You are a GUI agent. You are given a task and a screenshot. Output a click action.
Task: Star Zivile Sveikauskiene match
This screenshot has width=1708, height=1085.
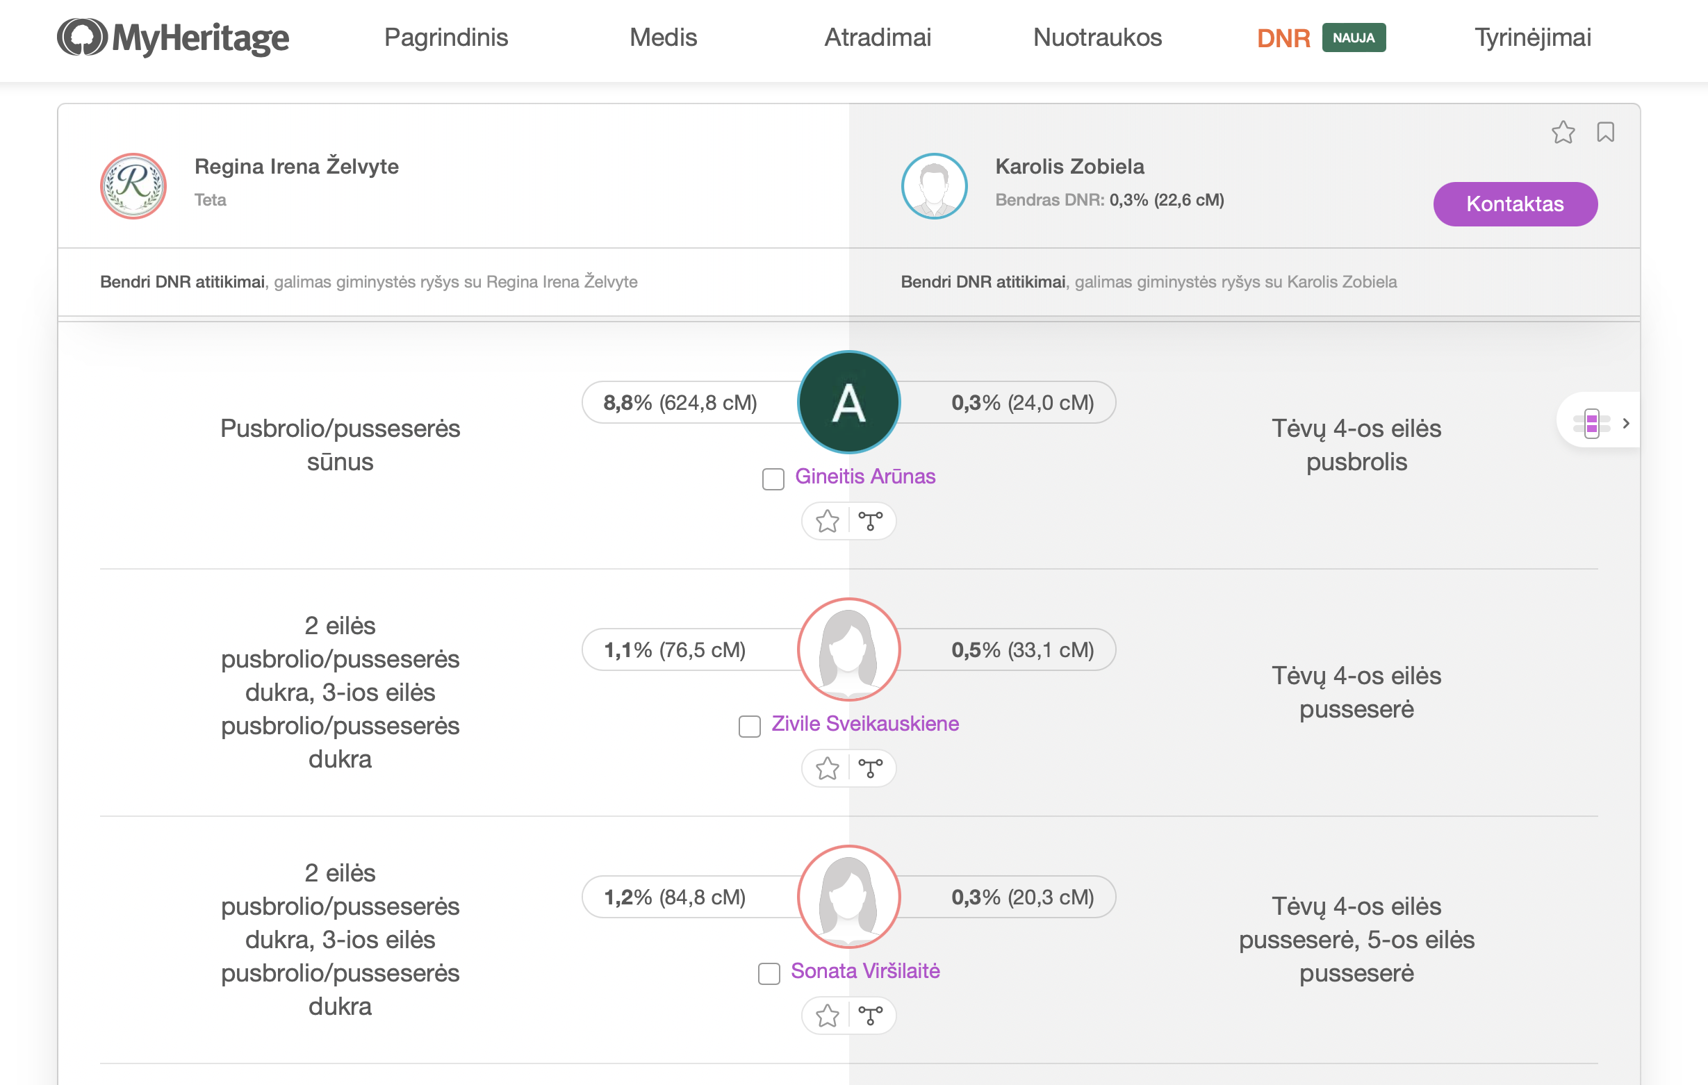click(x=827, y=769)
